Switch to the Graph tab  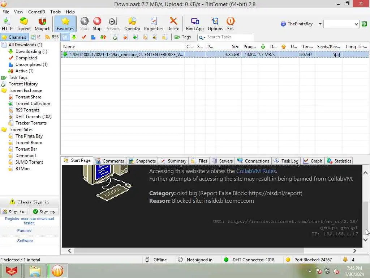click(313, 161)
